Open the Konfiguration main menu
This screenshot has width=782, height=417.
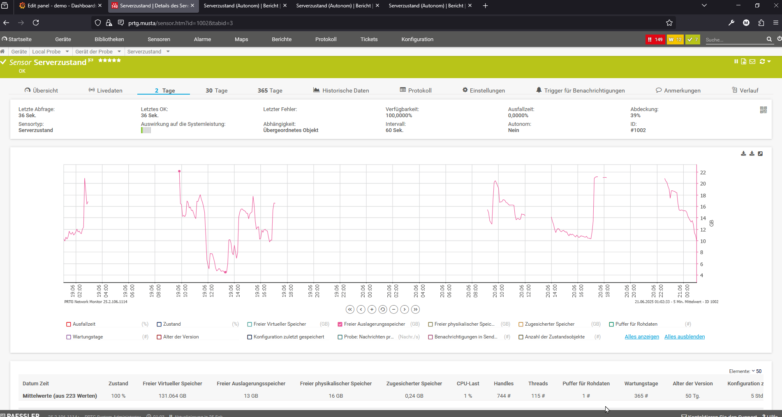point(417,39)
